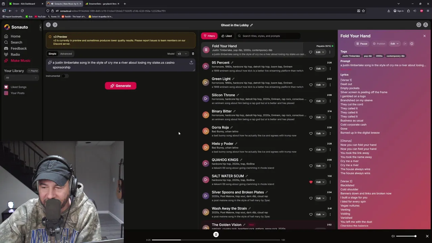Play the Green Light track
Screen dimensions: 432x243
[206, 82]
